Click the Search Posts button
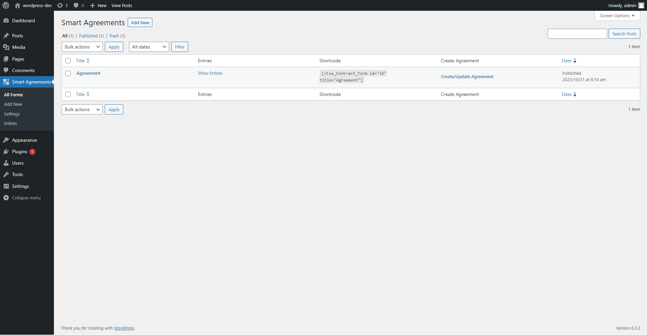Screen dimensions: 647x335 tap(624, 34)
